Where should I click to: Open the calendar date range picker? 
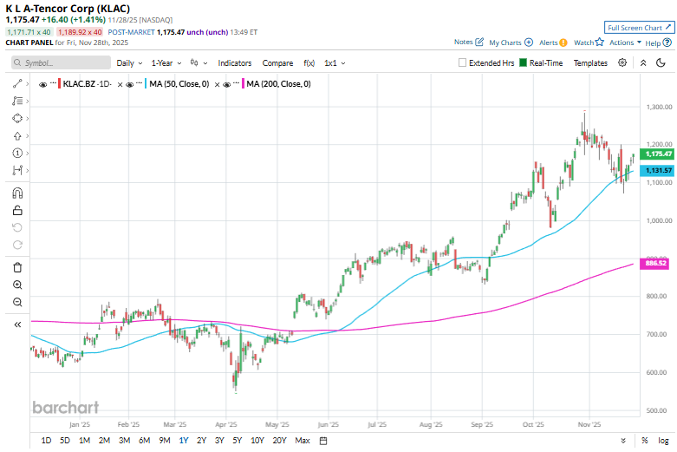point(323,441)
